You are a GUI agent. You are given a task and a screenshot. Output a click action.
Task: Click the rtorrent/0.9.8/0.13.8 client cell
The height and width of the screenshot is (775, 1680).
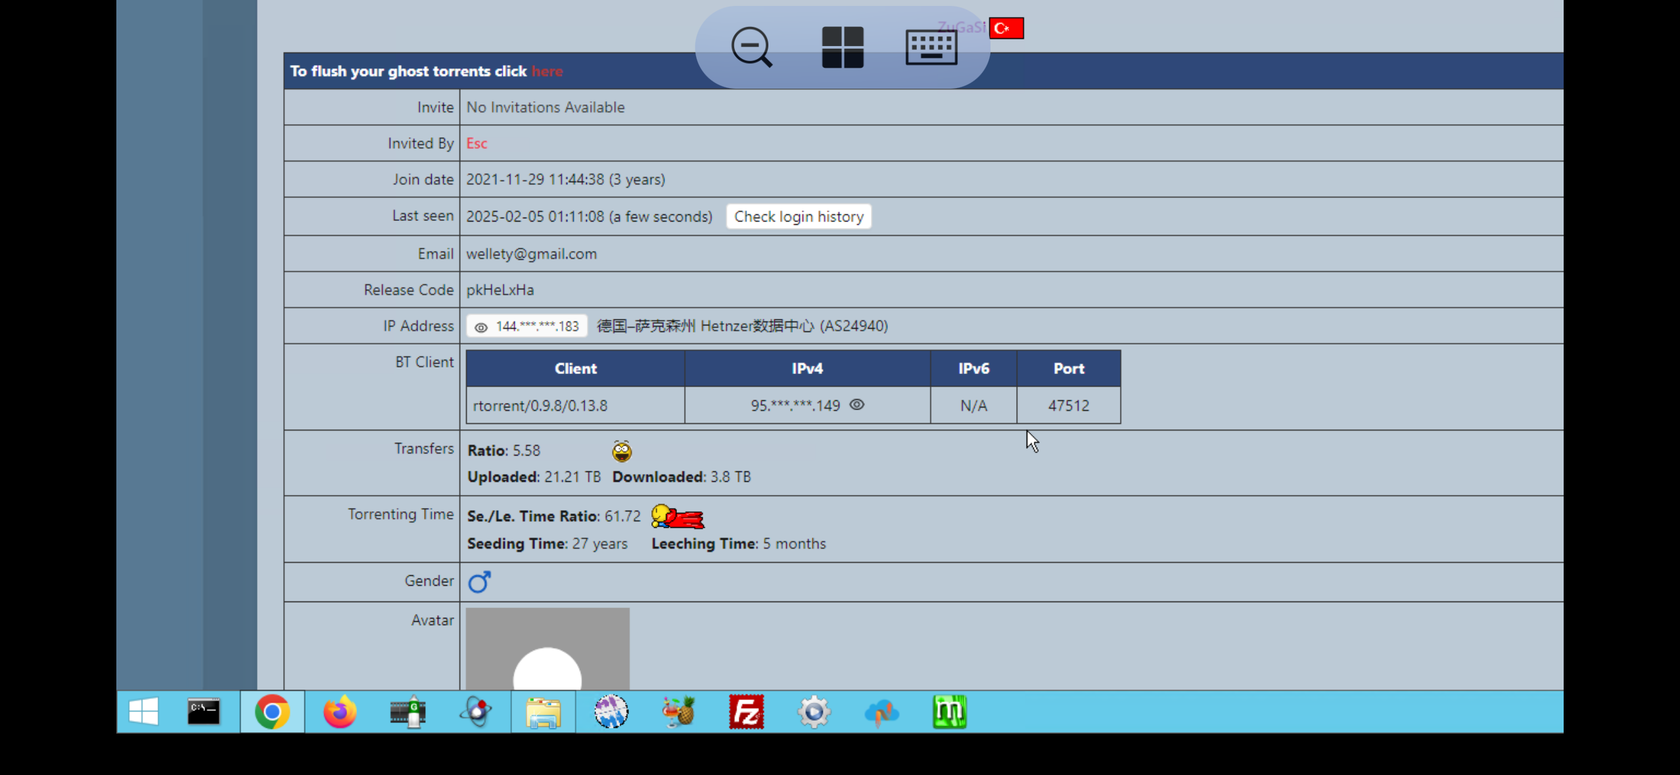pos(575,406)
